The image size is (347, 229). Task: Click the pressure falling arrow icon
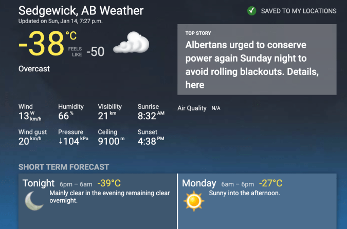point(61,141)
